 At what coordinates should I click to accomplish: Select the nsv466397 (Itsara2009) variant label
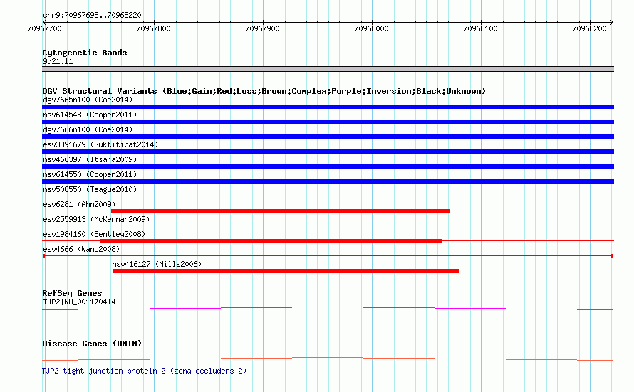90,159
